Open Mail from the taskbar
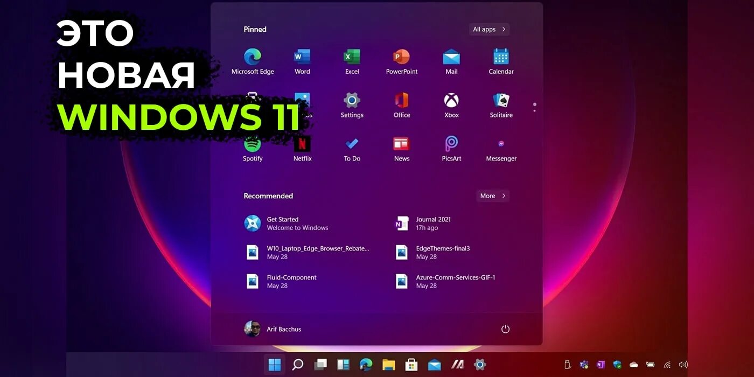Image resolution: width=754 pixels, height=377 pixels. coord(434,365)
